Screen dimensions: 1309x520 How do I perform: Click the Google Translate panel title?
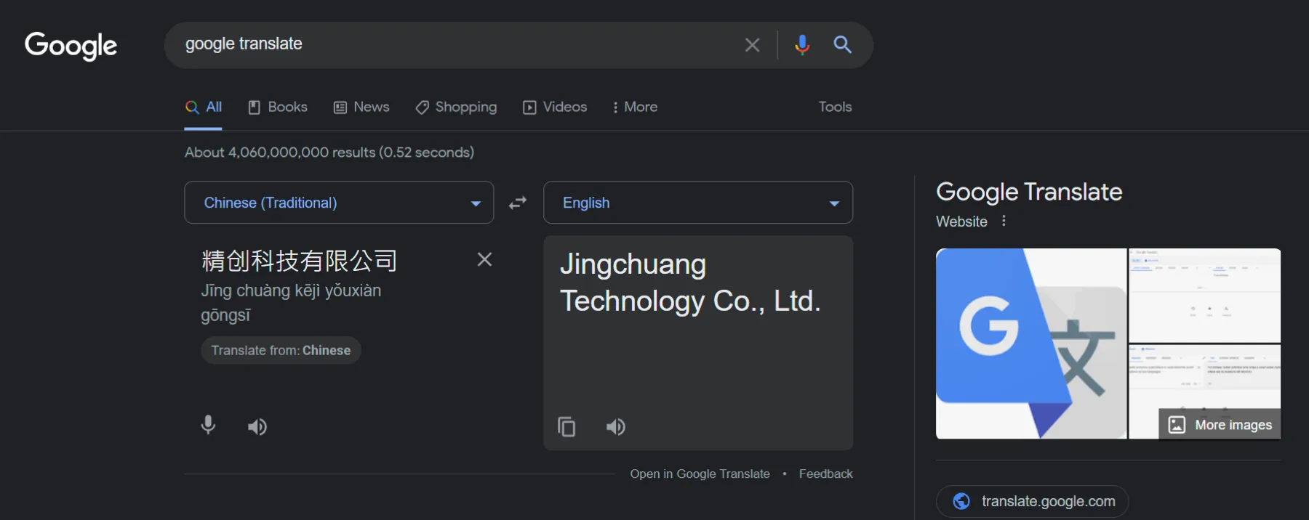[x=1029, y=192]
